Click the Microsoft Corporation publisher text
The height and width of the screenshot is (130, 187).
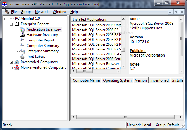147,55
